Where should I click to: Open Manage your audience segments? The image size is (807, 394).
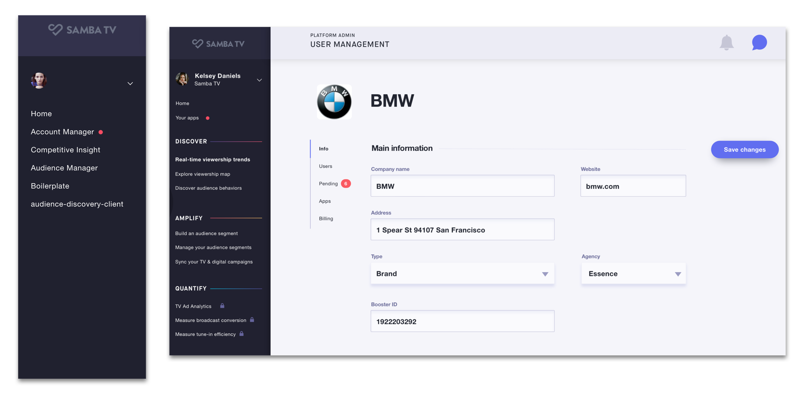[x=213, y=247]
